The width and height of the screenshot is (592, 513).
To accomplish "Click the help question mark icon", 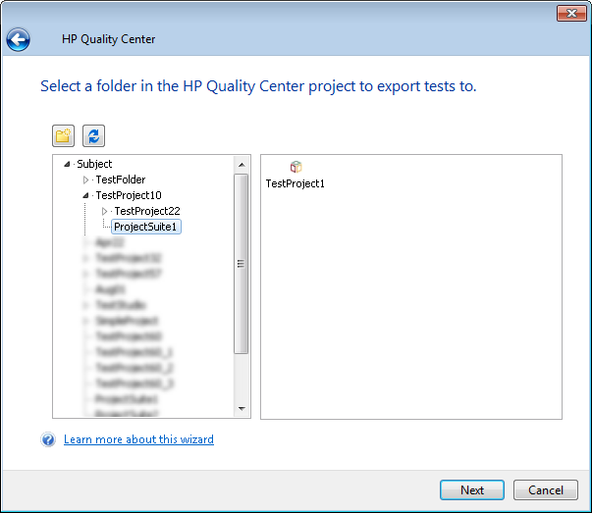I will [48, 439].
